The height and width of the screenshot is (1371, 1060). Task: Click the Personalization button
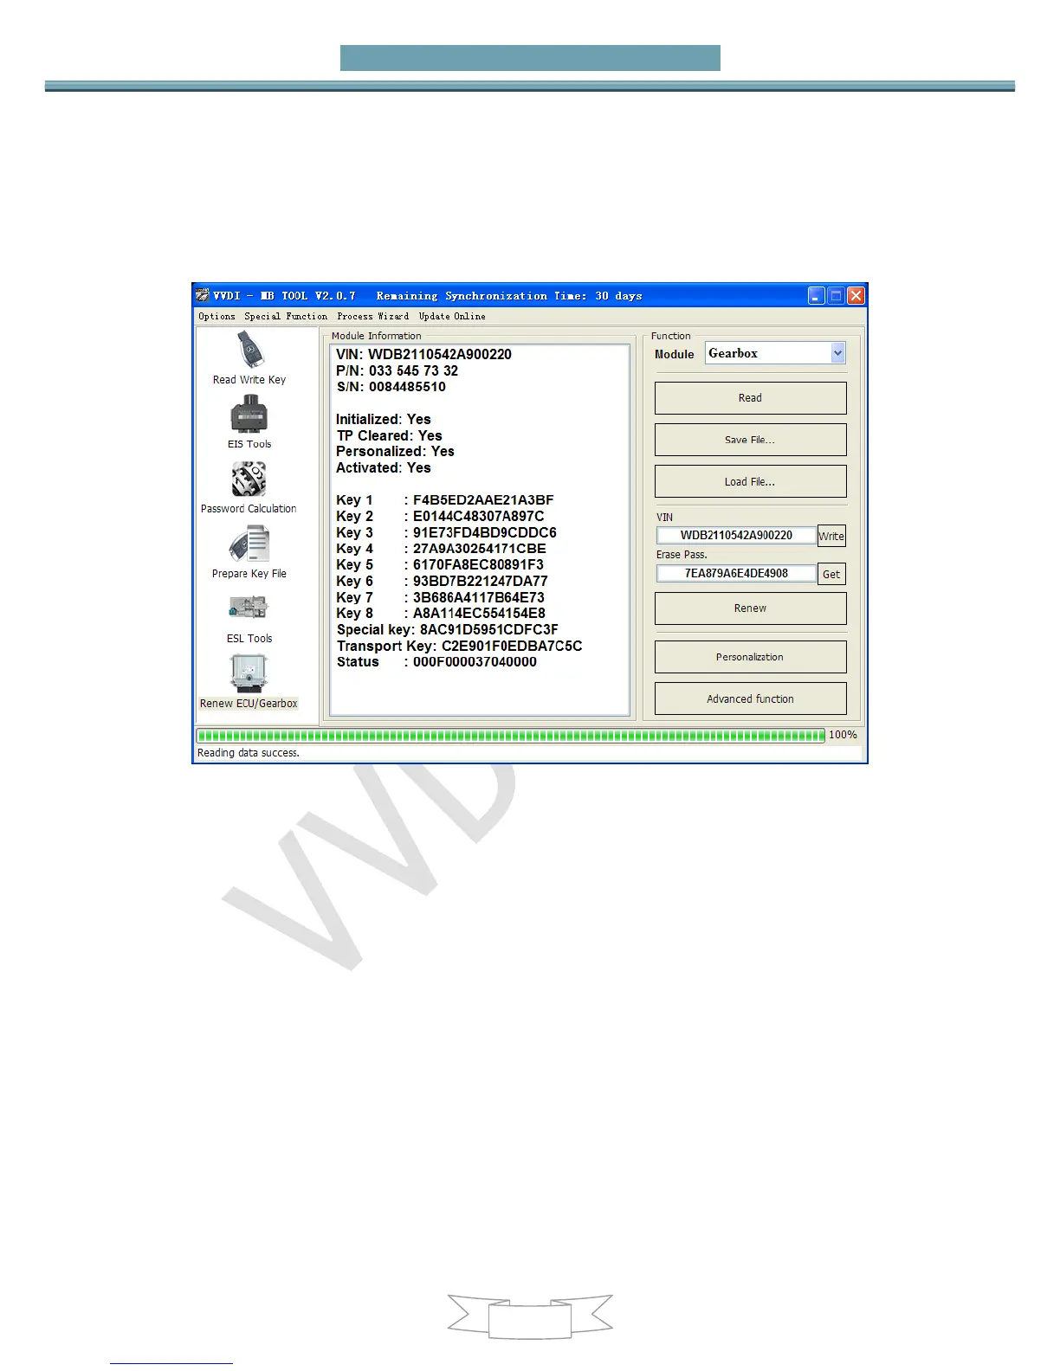pyautogui.click(x=750, y=657)
